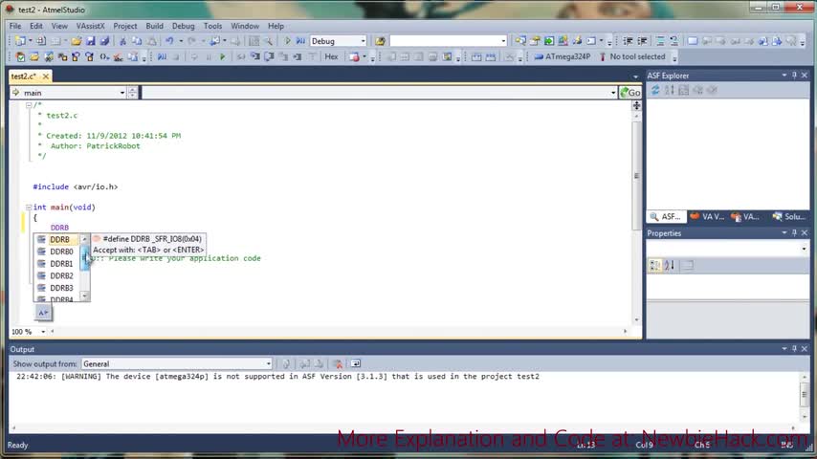
Task: Click autocomplete list scroll down arrow
Action: 85,296
